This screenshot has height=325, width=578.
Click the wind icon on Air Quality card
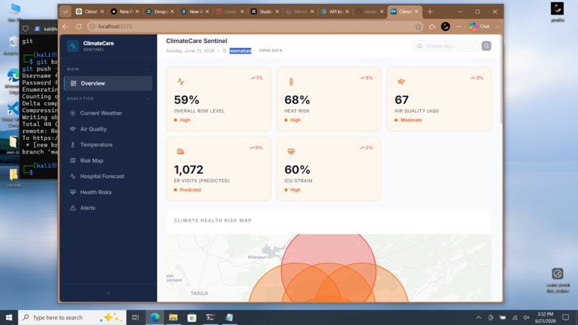tap(402, 82)
